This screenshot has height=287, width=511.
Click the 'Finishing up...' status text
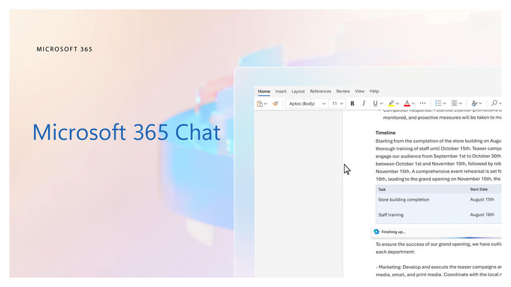point(393,232)
